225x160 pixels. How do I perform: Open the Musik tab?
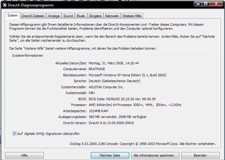coord(81,16)
